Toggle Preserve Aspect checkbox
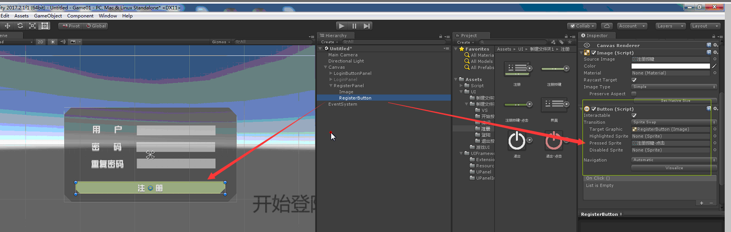Image resolution: width=731 pixels, height=232 pixels. [x=634, y=94]
